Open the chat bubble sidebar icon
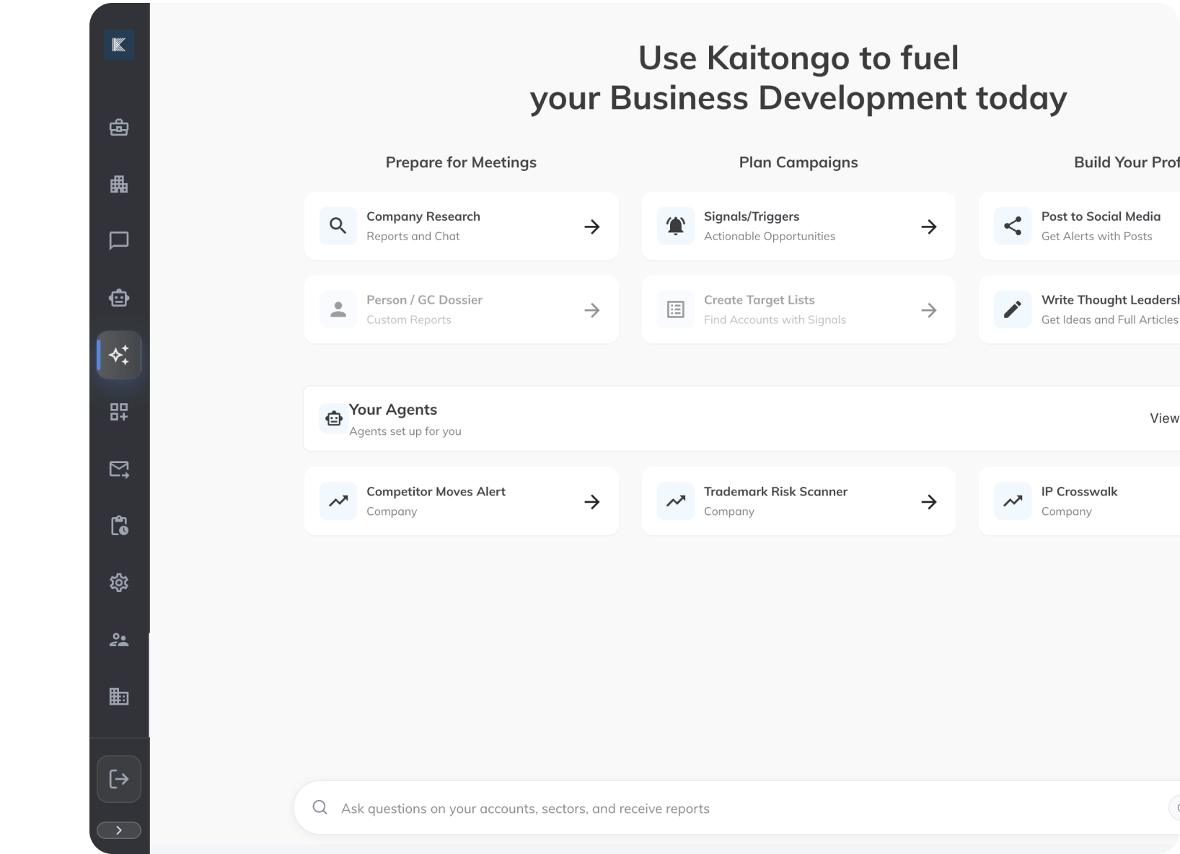The width and height of the screenshot is (1180, 854). point(119,241)
